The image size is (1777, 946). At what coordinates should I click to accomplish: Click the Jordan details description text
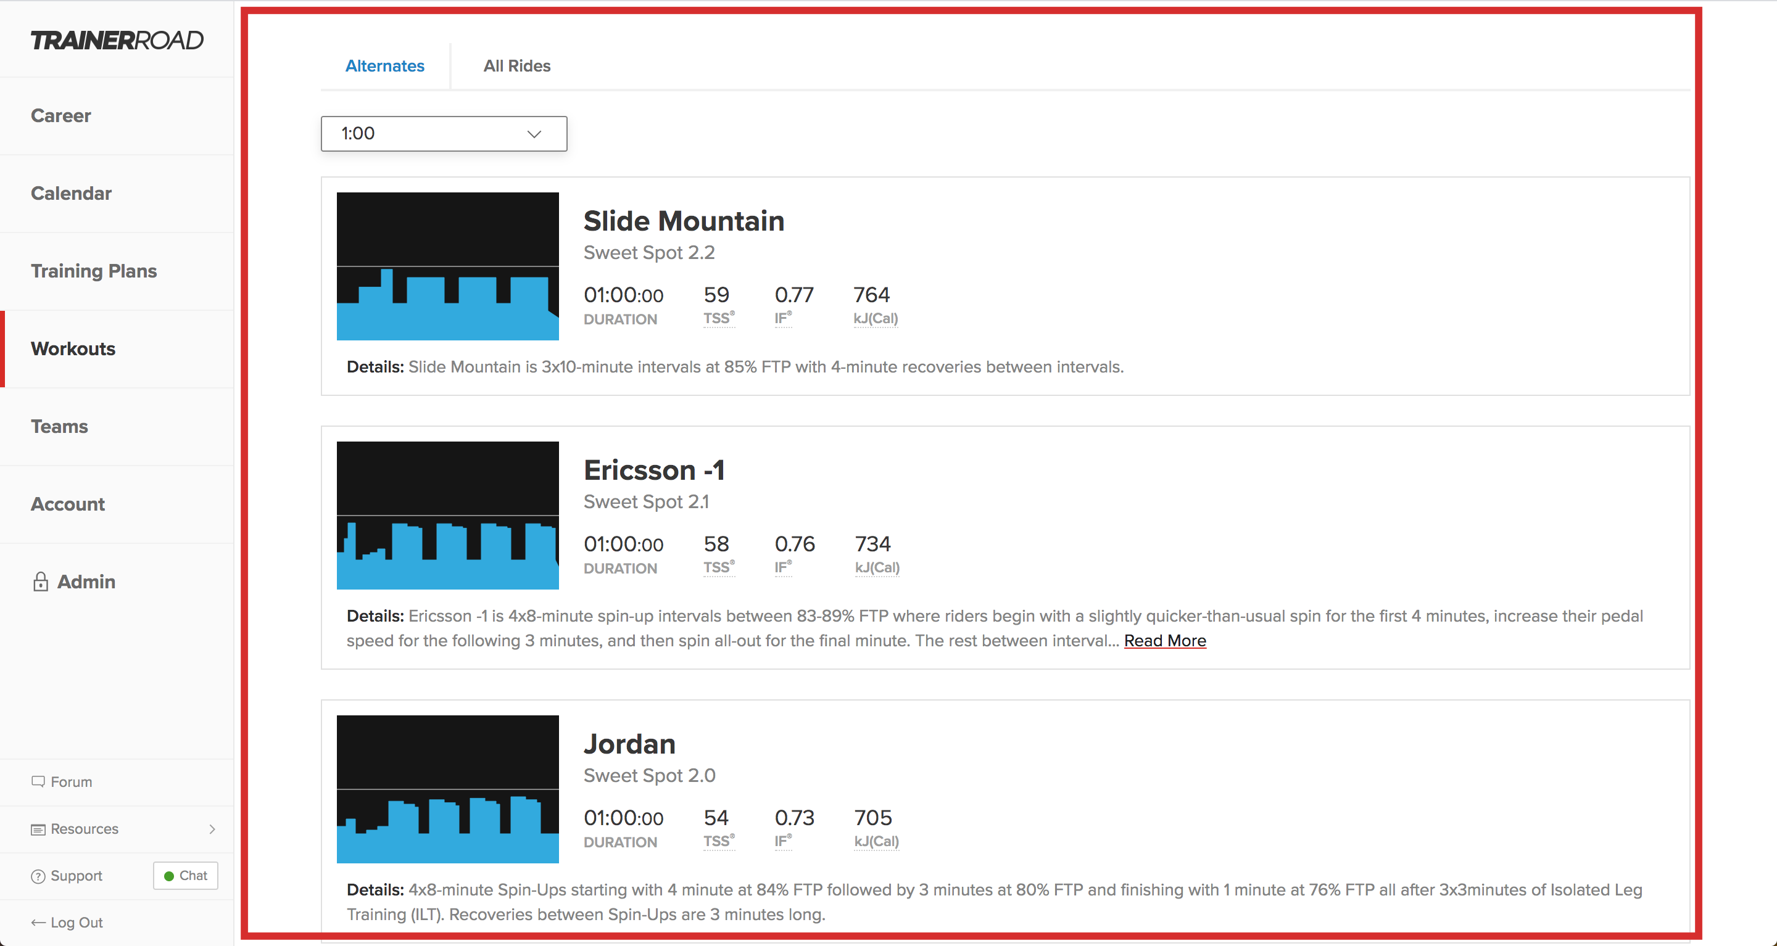[x=994, y=902]
